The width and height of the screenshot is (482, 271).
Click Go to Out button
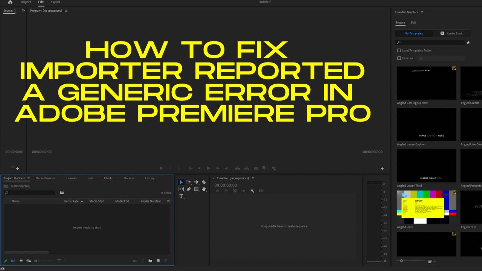pos(226,168)
